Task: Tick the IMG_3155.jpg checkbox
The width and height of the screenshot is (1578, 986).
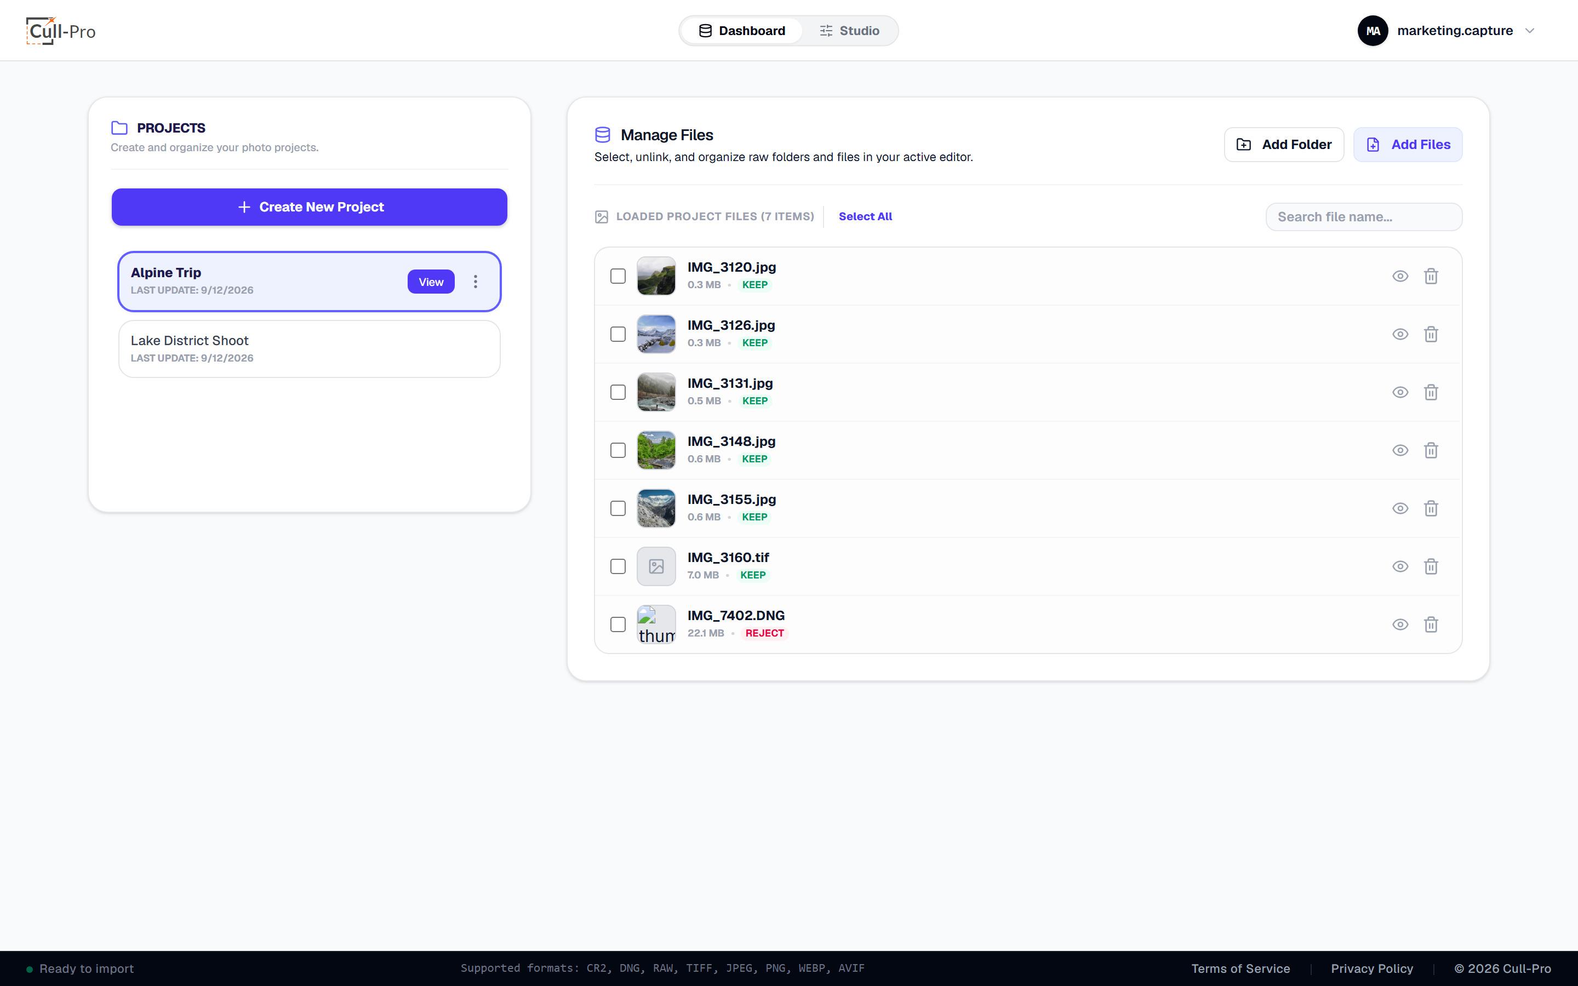Action: point(618,508)
